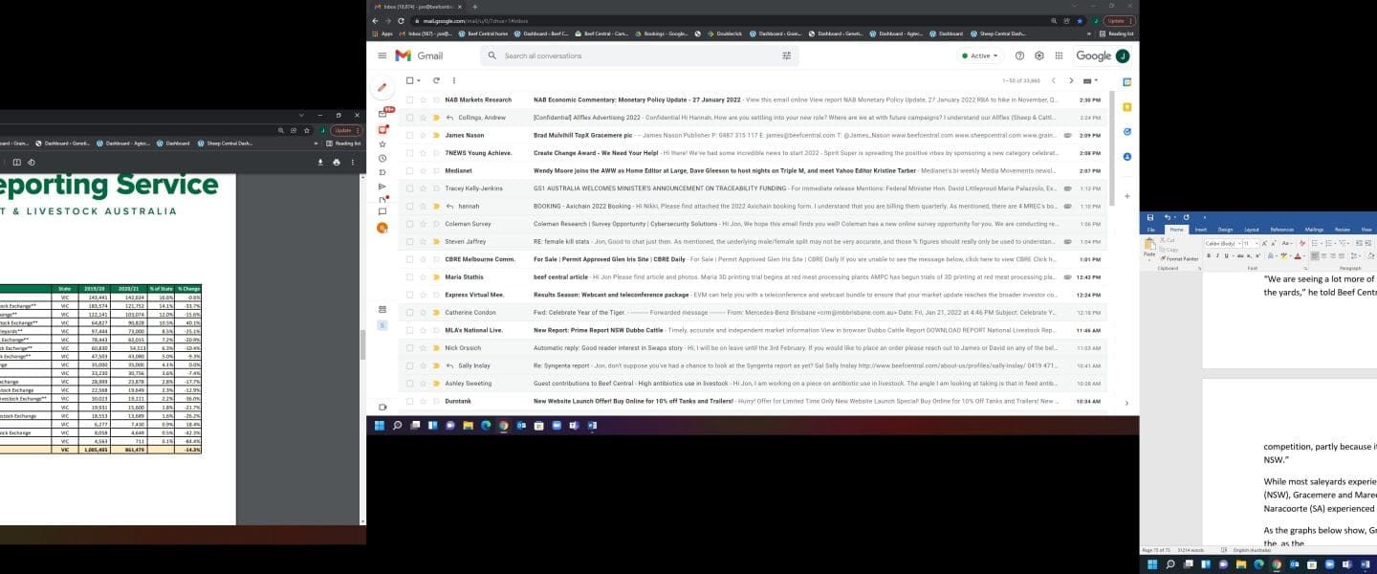Bookmark this page with Chrome star icon
The image size is (1377, 574).
coord(1081,20)
